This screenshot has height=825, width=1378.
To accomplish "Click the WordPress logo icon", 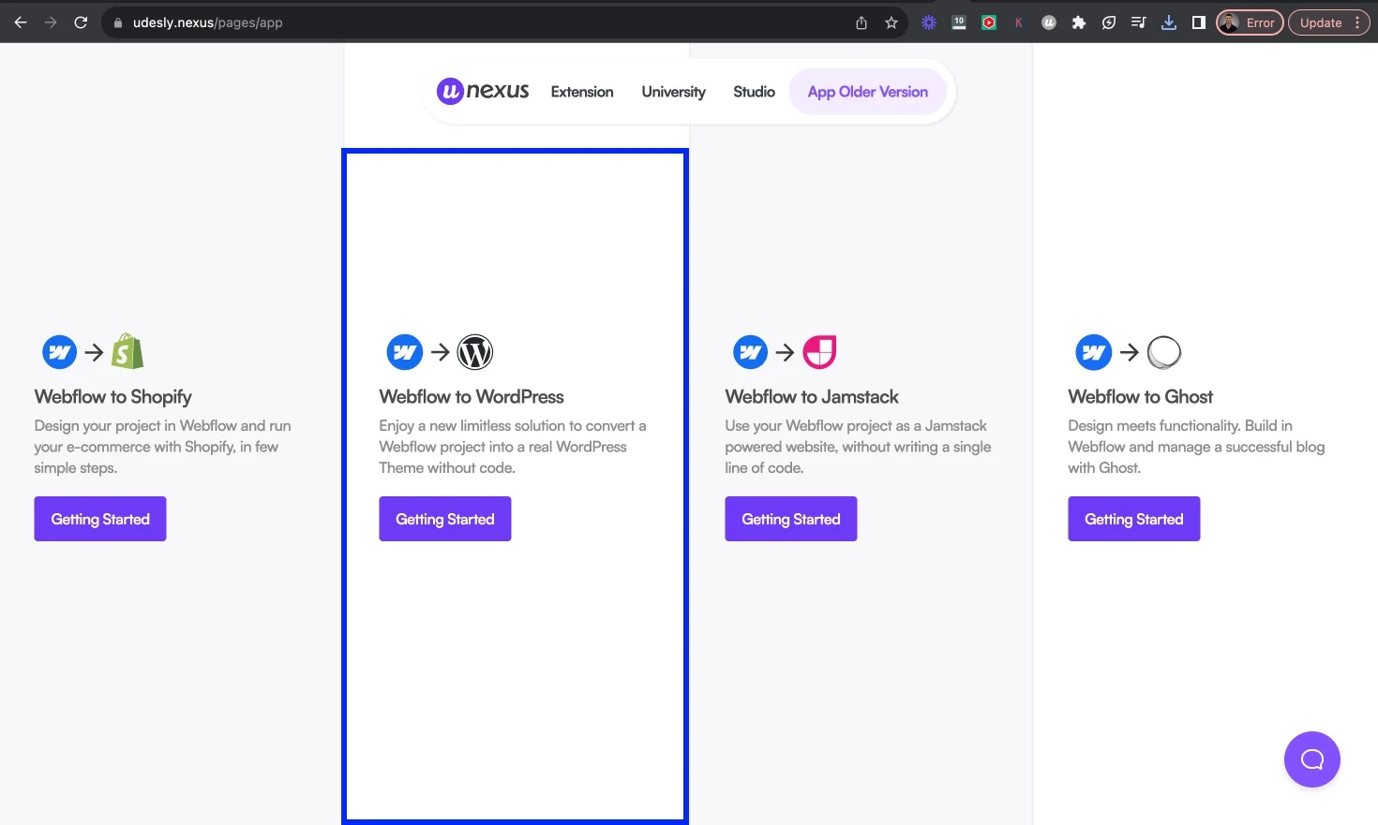I will tap(475, 352).
